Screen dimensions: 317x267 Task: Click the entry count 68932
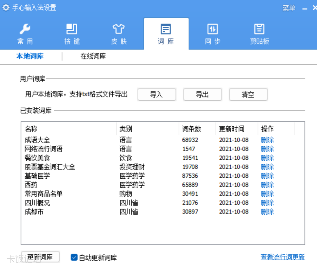(x=190, y=140)
